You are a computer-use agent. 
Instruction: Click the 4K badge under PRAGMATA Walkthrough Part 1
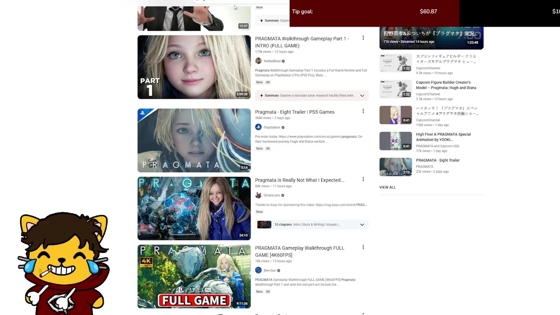pos(268,82)
